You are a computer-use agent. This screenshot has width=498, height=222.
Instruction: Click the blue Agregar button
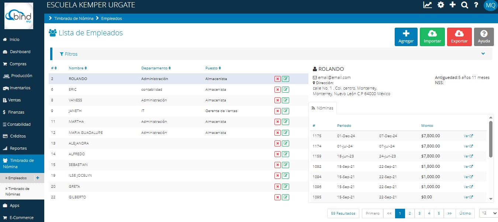click(406, 37)
